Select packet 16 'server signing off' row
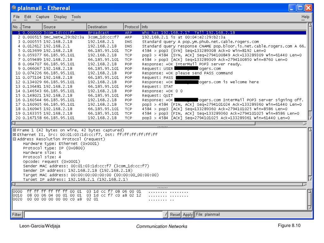This screenshot has height=243, width=324. point(159,100)
